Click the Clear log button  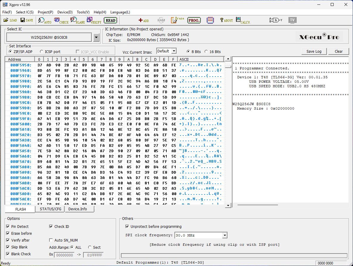click(339, 51)
